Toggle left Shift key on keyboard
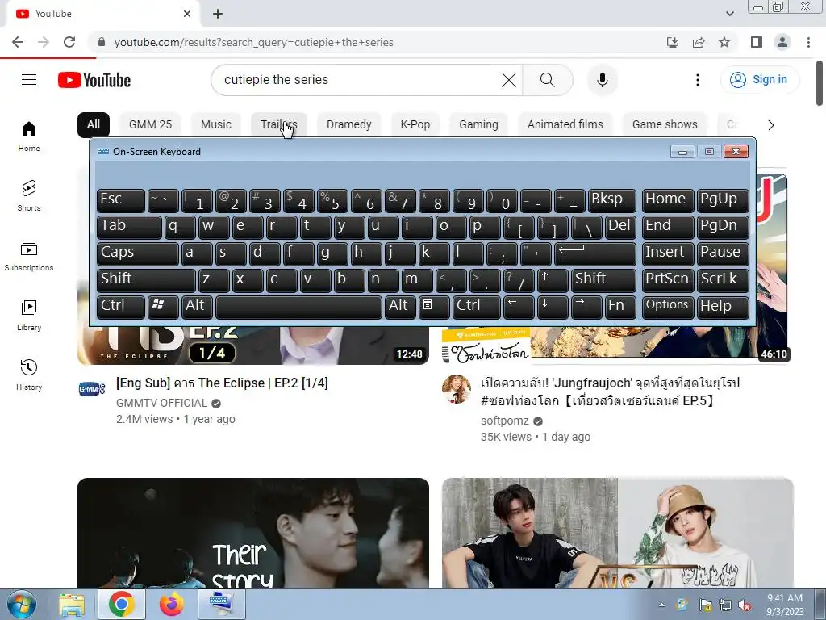 coord(146,279)
